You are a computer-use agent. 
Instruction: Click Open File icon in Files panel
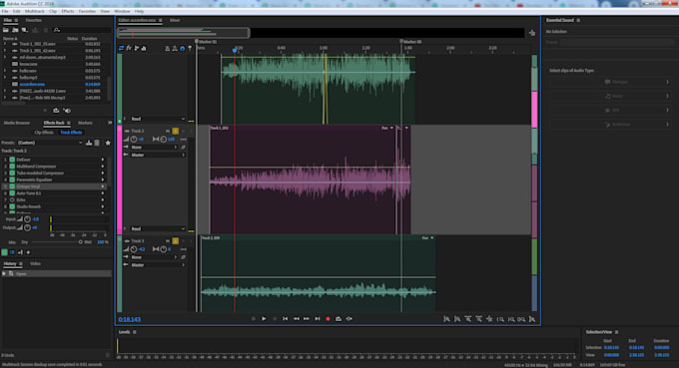6,30
